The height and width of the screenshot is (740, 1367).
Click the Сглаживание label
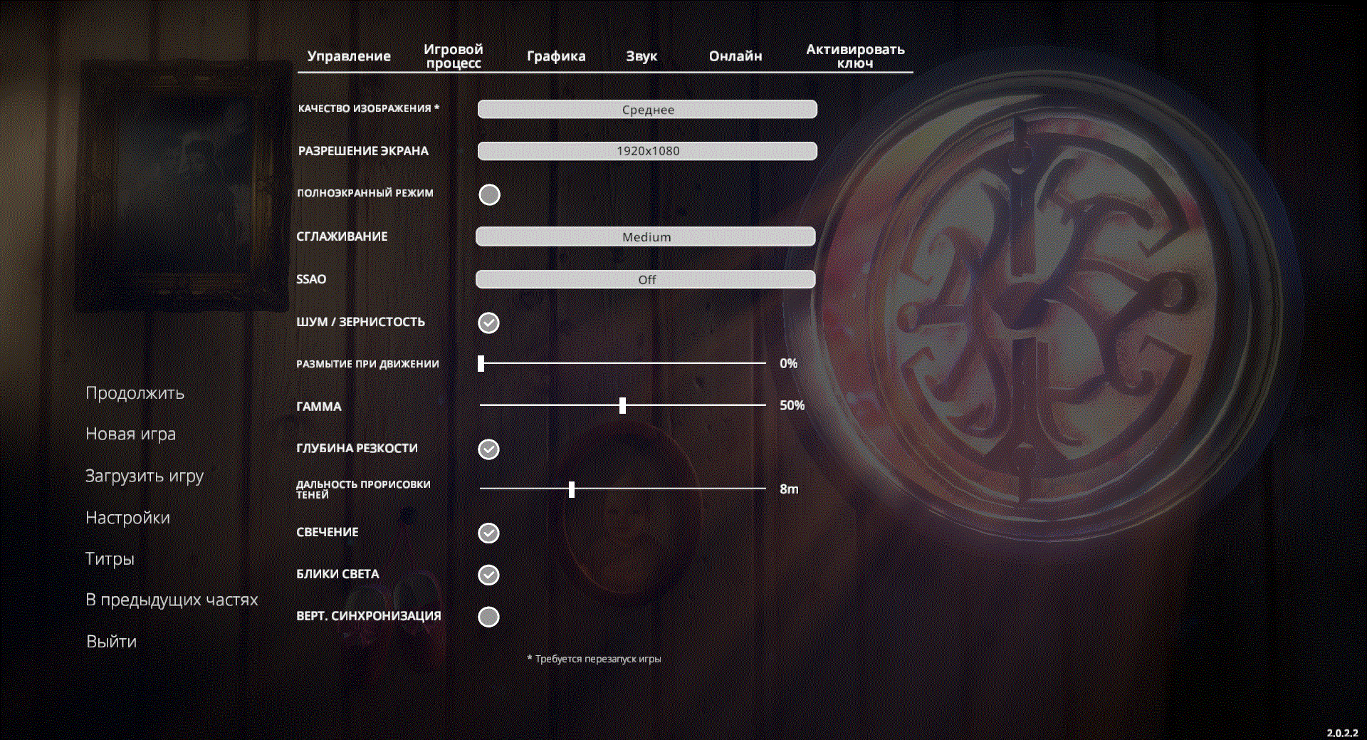pyautogui.click(x=342, y=236)
